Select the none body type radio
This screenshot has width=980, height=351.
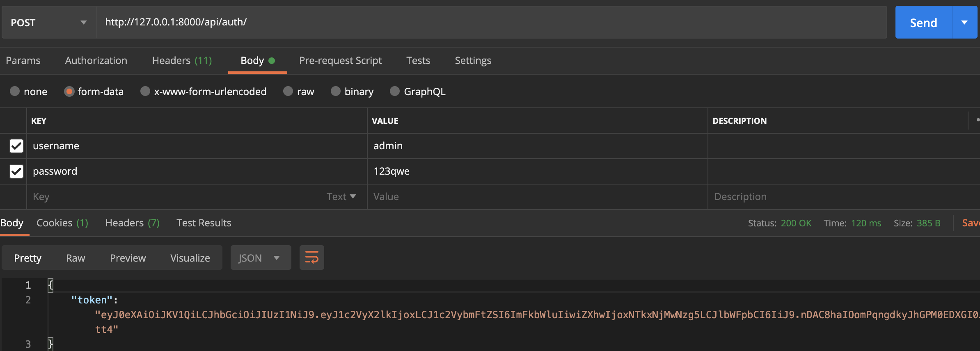[x=15, y=91]
